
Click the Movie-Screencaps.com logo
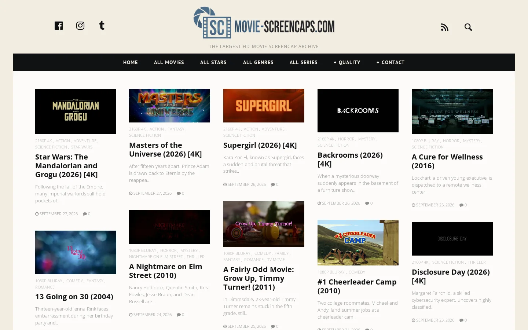pos(264,23)
